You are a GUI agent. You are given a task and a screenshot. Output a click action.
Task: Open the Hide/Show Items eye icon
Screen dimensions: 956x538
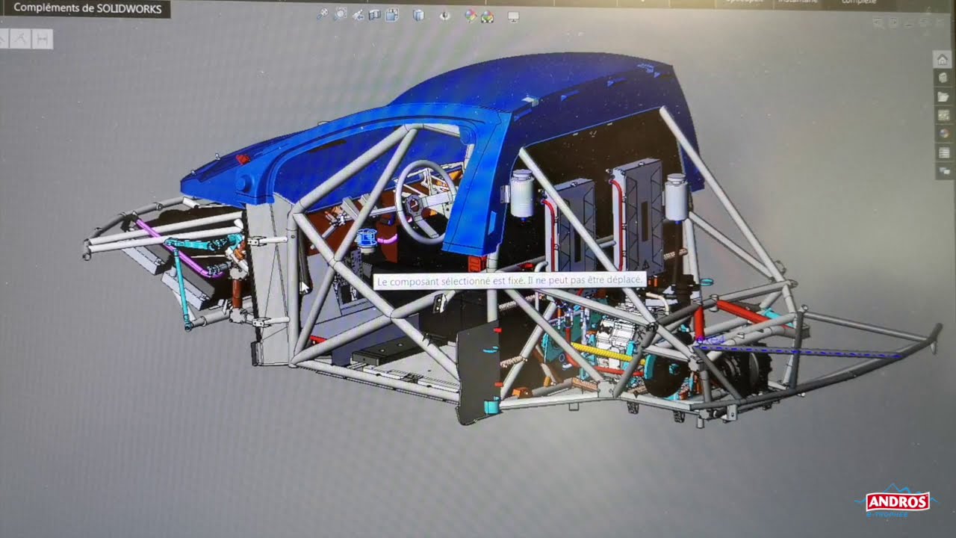click(445, 15)
